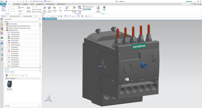Close the open part file tab

coord(56,19)
